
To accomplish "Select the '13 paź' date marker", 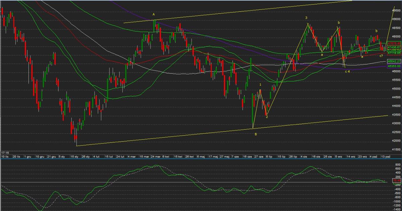I will click(386, 156).
